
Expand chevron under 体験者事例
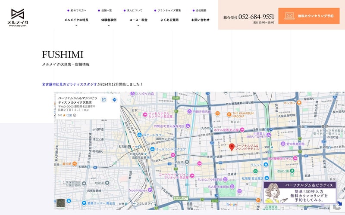[x=109, y=25]
